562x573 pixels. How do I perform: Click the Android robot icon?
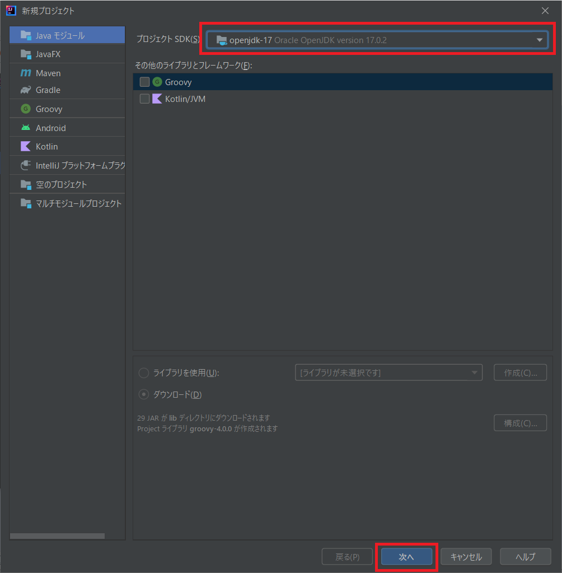click(x=26, y=128)
